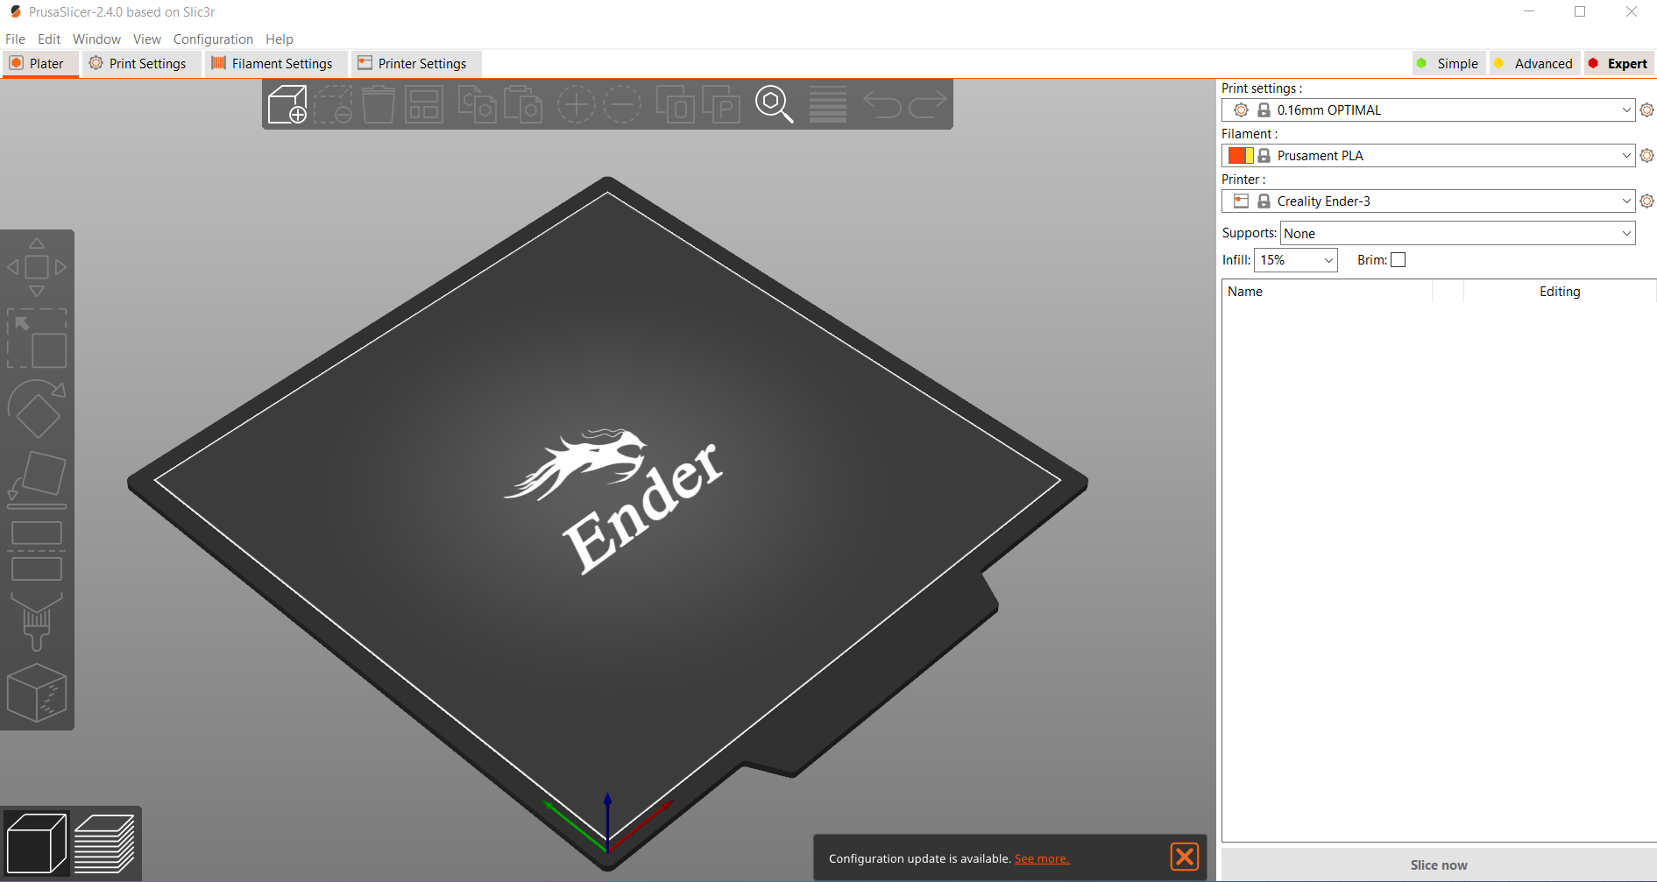
Task: Click the Paste icon in top toolbar
Action: [x=523, y=104]
